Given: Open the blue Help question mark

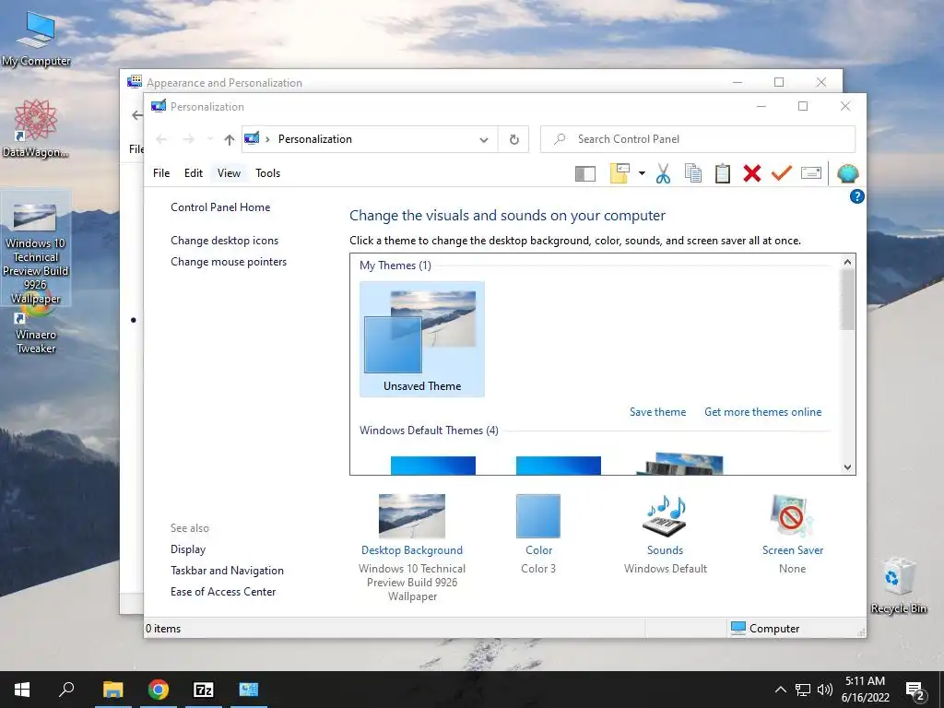Looking at the screenshot, I should coord(856,196).
